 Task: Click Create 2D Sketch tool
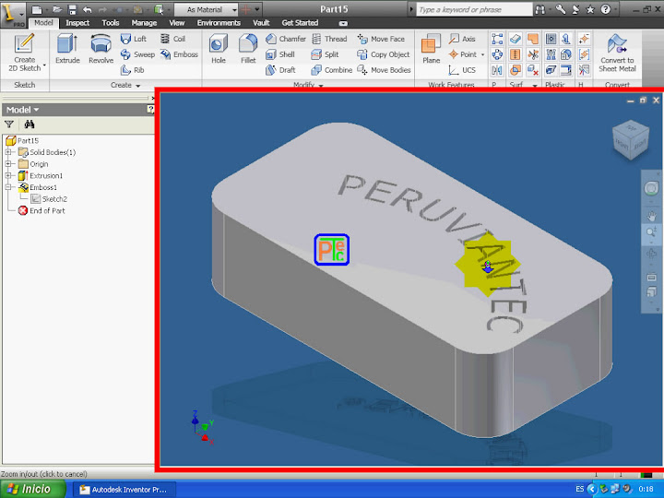[x=25, y=53]
